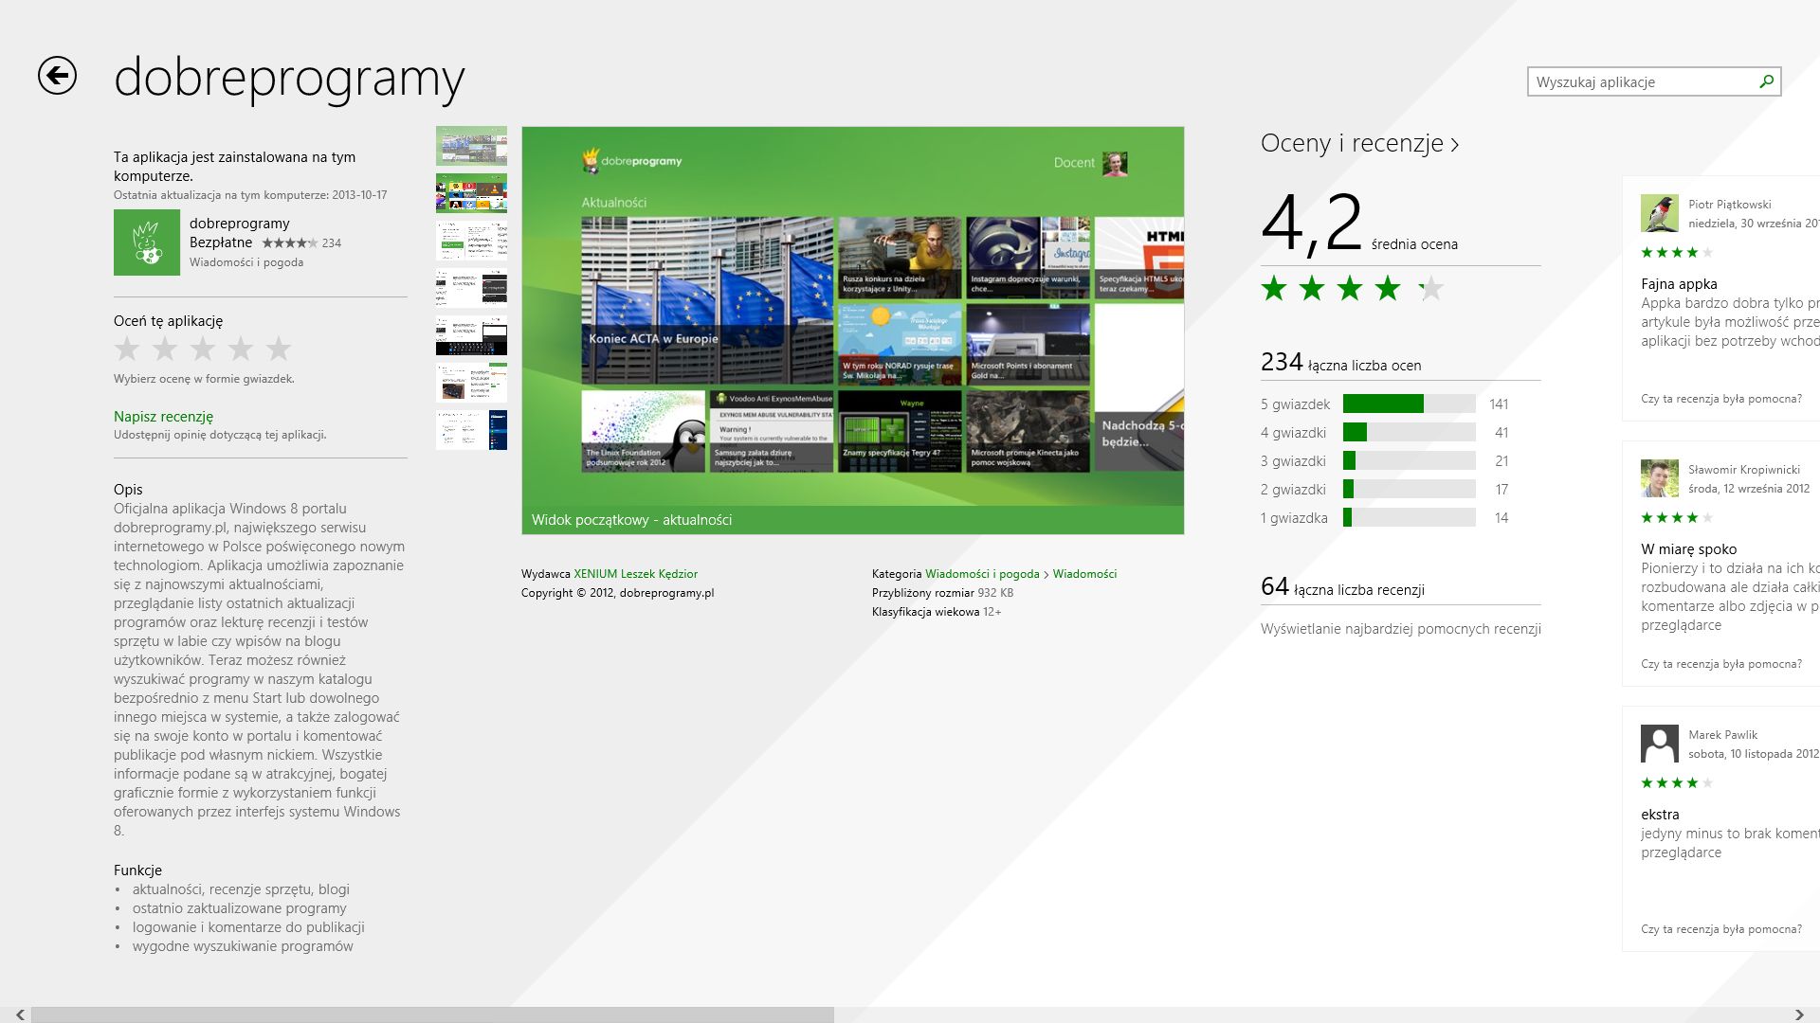Open publisher XENIUM Leszek Kędzior link
The width and height of the screenshot is (1820, 1023).
click(x=635, y=573)
